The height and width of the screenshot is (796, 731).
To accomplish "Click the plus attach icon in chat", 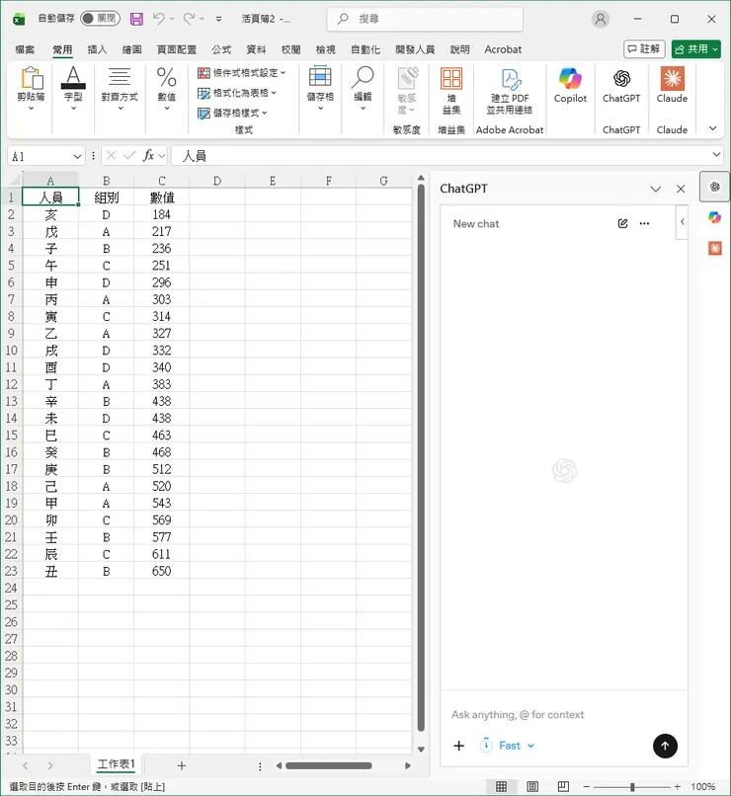I will pos(459,746).
